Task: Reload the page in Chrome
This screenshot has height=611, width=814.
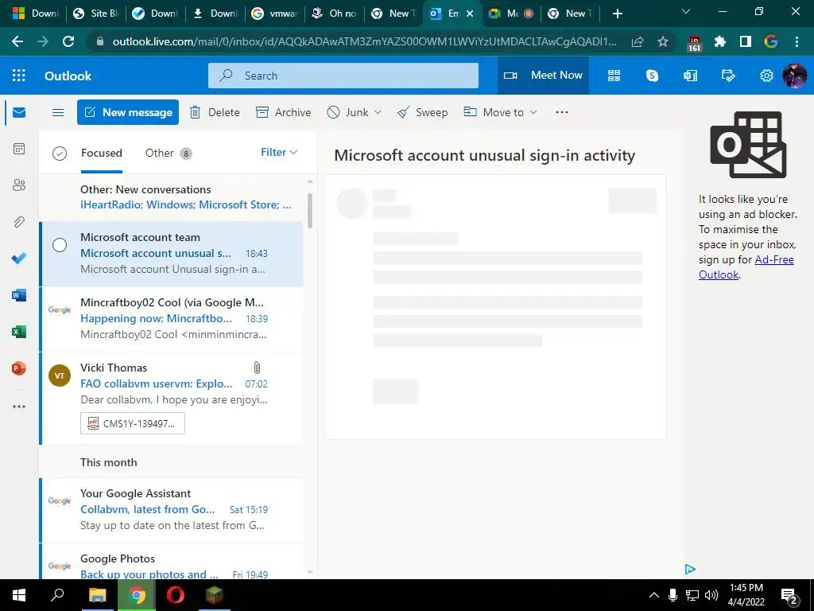Action: pos(68,41)
